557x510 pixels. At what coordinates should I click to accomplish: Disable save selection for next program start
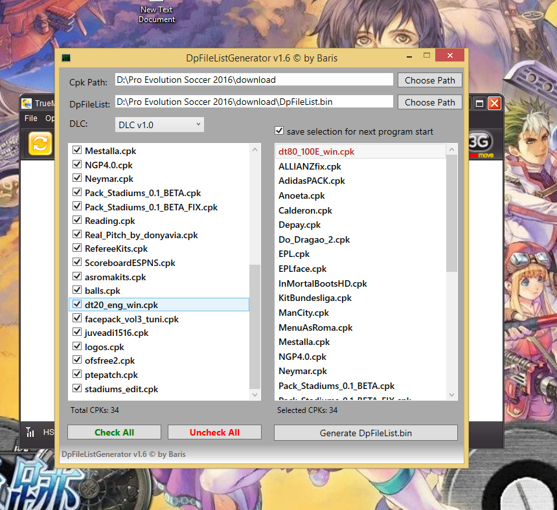coord(279,131)
